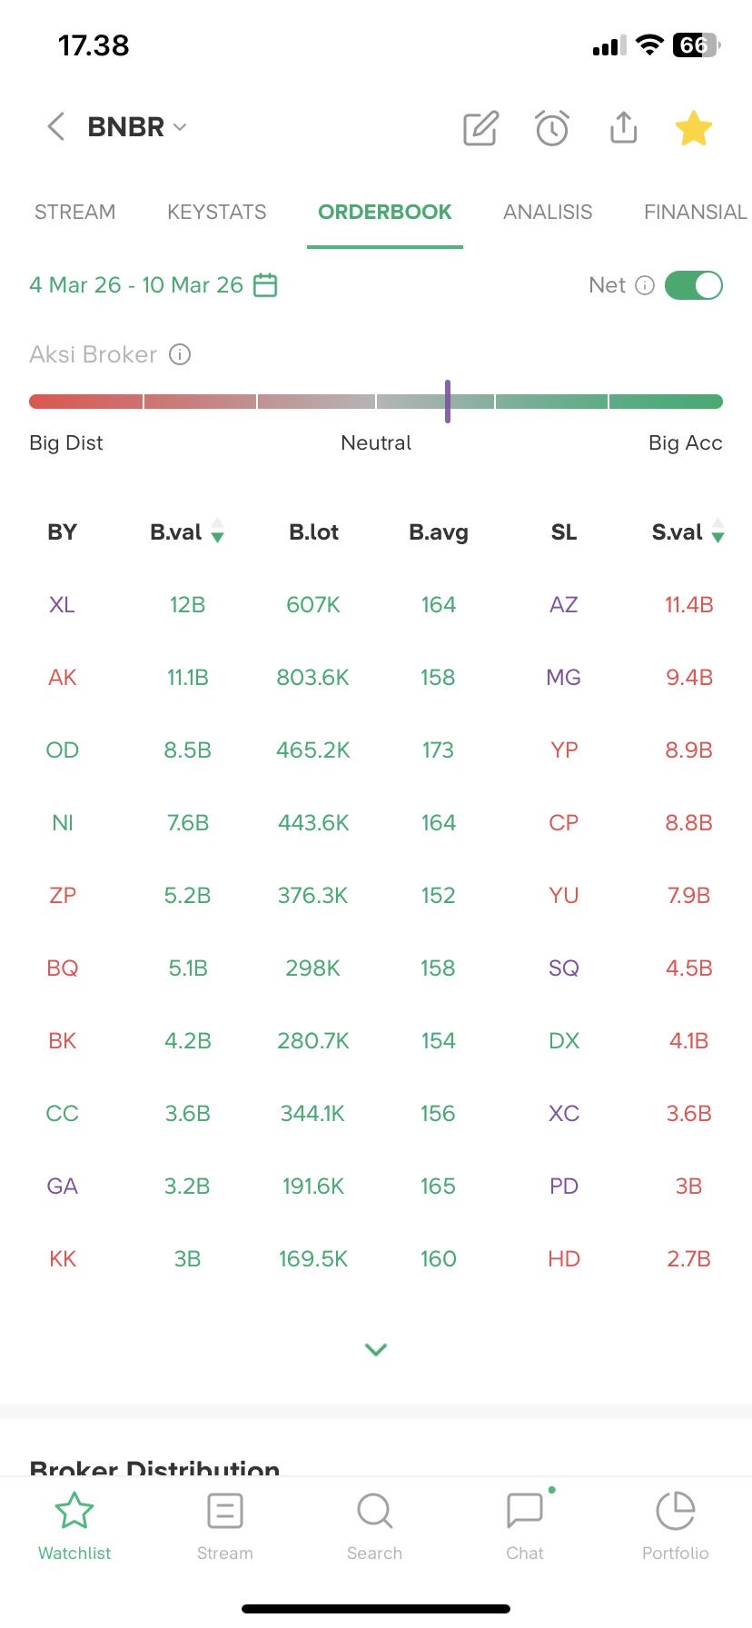
Task: Tap the back arrow icon
Action: (x=56, y=127)
